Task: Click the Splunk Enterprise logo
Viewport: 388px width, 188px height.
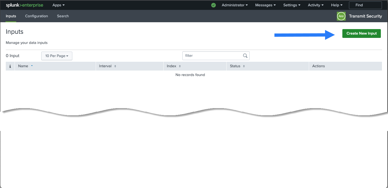Action: click(24, 5)
